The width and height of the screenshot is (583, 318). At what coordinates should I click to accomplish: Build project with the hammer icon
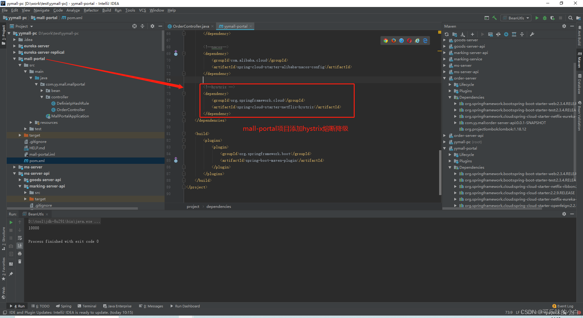[x=494, y=18]
